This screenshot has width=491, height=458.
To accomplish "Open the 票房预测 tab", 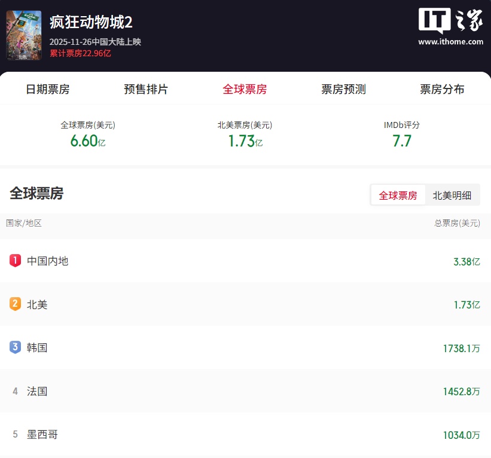I will [x=343, y=90].
